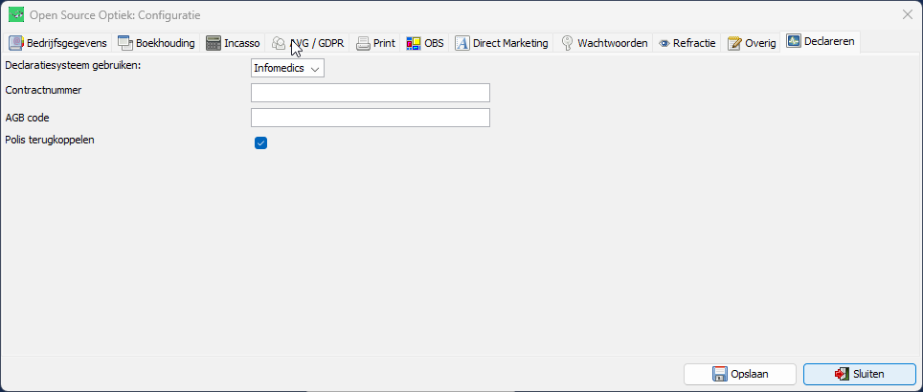The height and width of the screenshot is (392, 923).
Task: Focus the AGB code text field
Action: pos(370,118)
